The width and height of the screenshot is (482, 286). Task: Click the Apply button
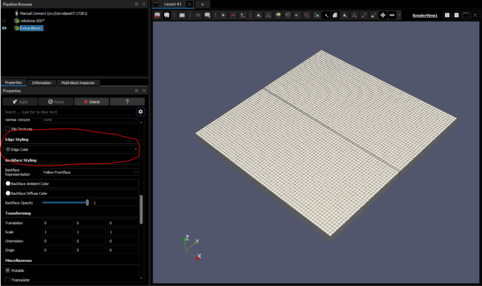(20, 102)
